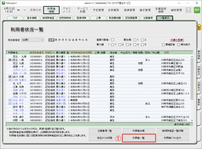Open the 担当者指定 dropdown
The image size is (202, 149).
coord(32,40)
